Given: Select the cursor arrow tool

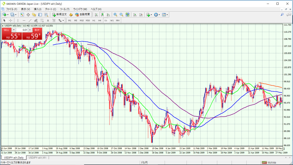Looking at the screenshot, I should pos(5,21).
